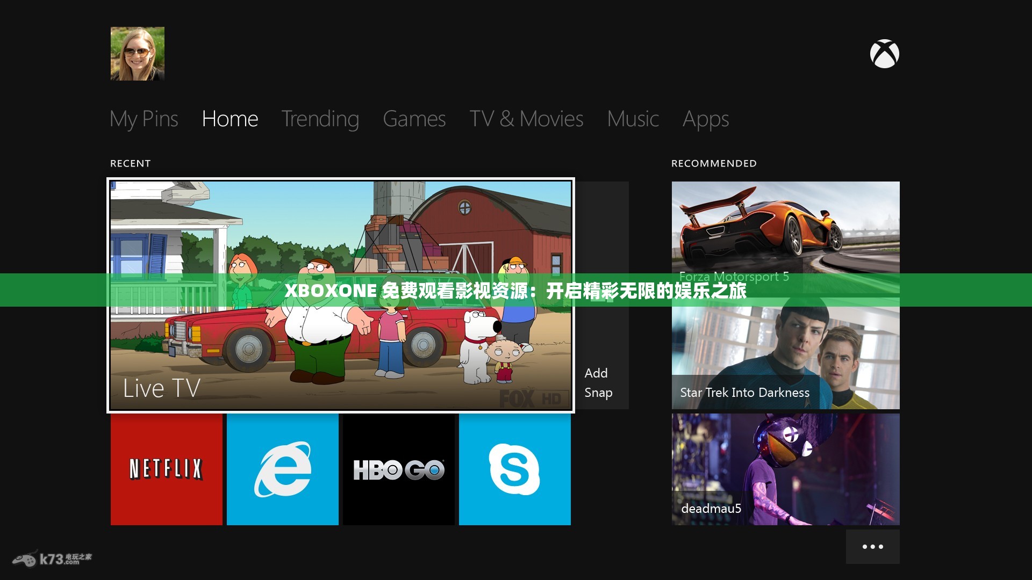Navigate to My Pins tab

coord(144,118)
